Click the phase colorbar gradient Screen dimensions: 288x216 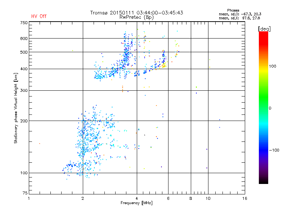[x=264, y=107]
